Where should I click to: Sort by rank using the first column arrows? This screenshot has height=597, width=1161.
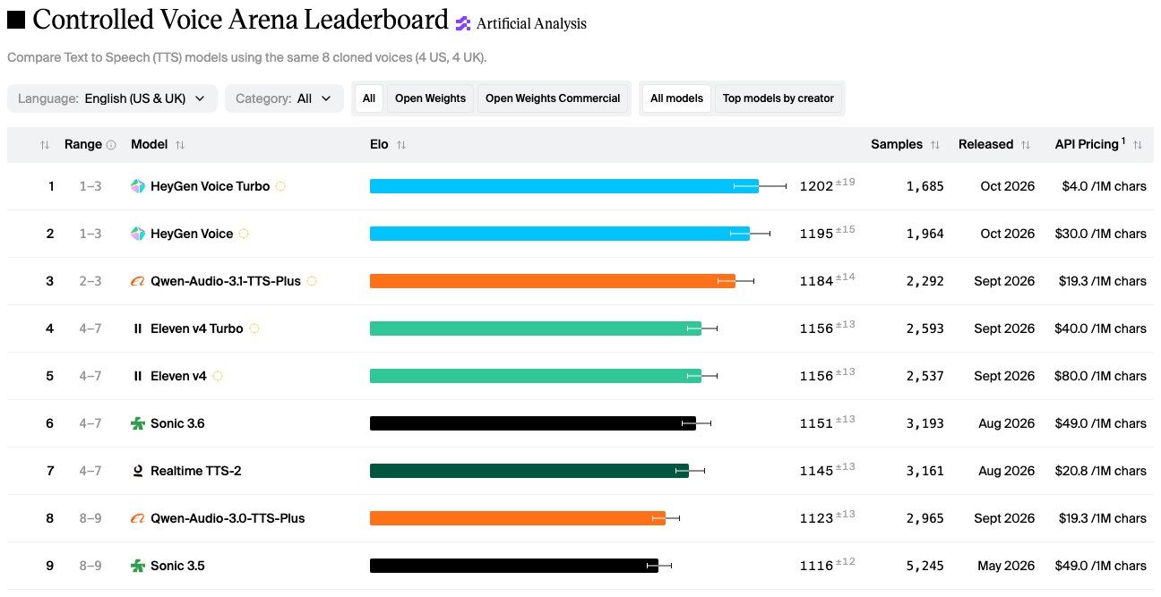(45, 145)
